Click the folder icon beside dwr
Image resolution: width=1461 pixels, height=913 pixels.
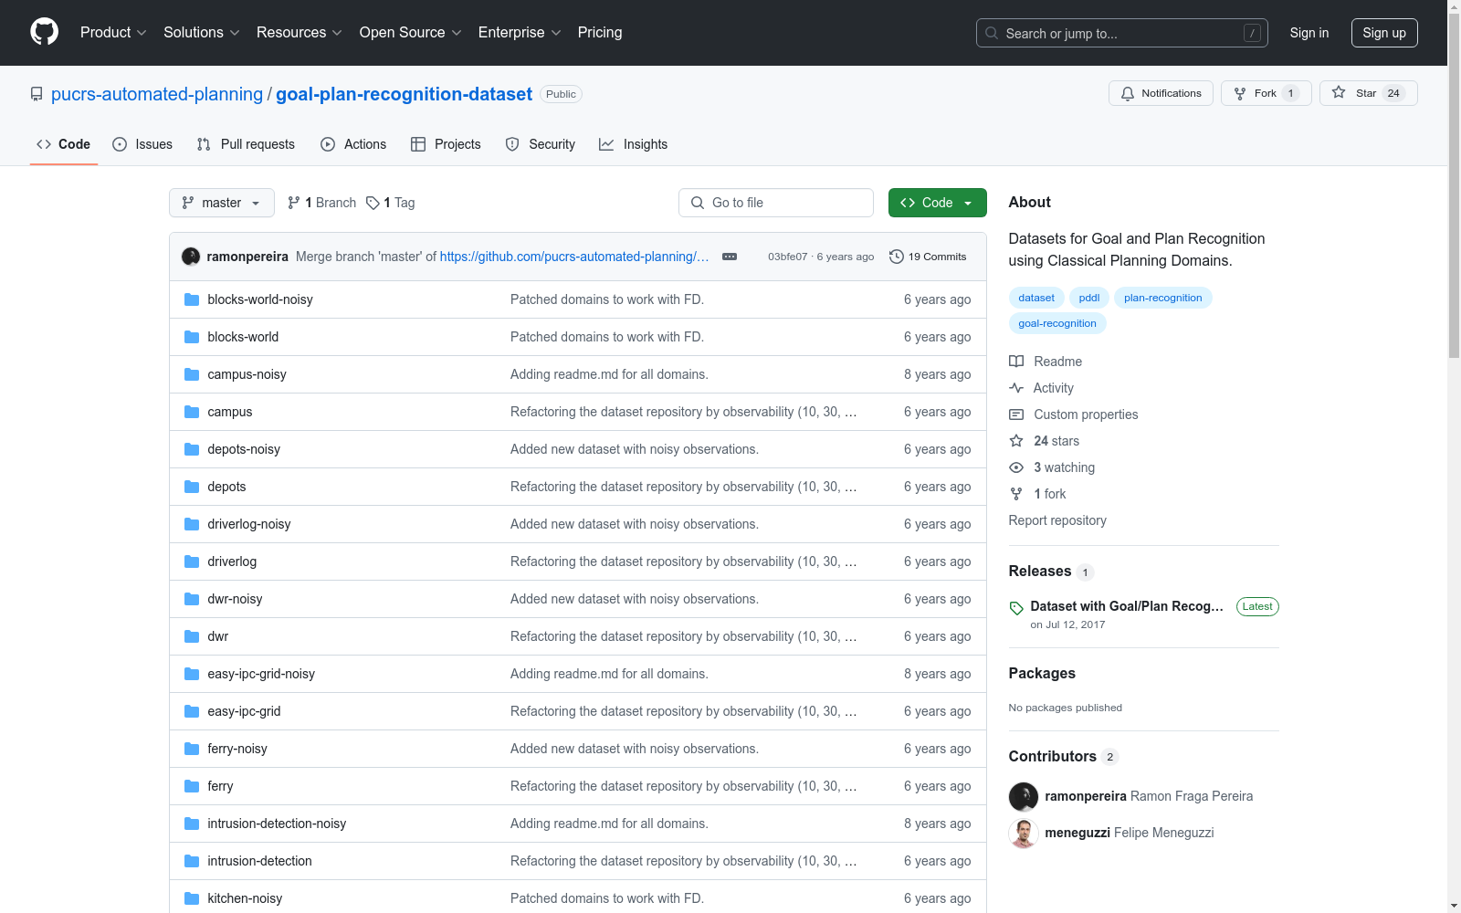192,636
